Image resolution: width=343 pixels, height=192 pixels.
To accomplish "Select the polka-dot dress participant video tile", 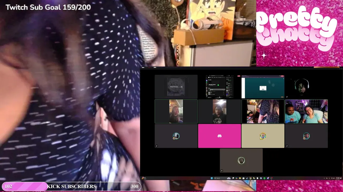I will click(x=263, y=111).
